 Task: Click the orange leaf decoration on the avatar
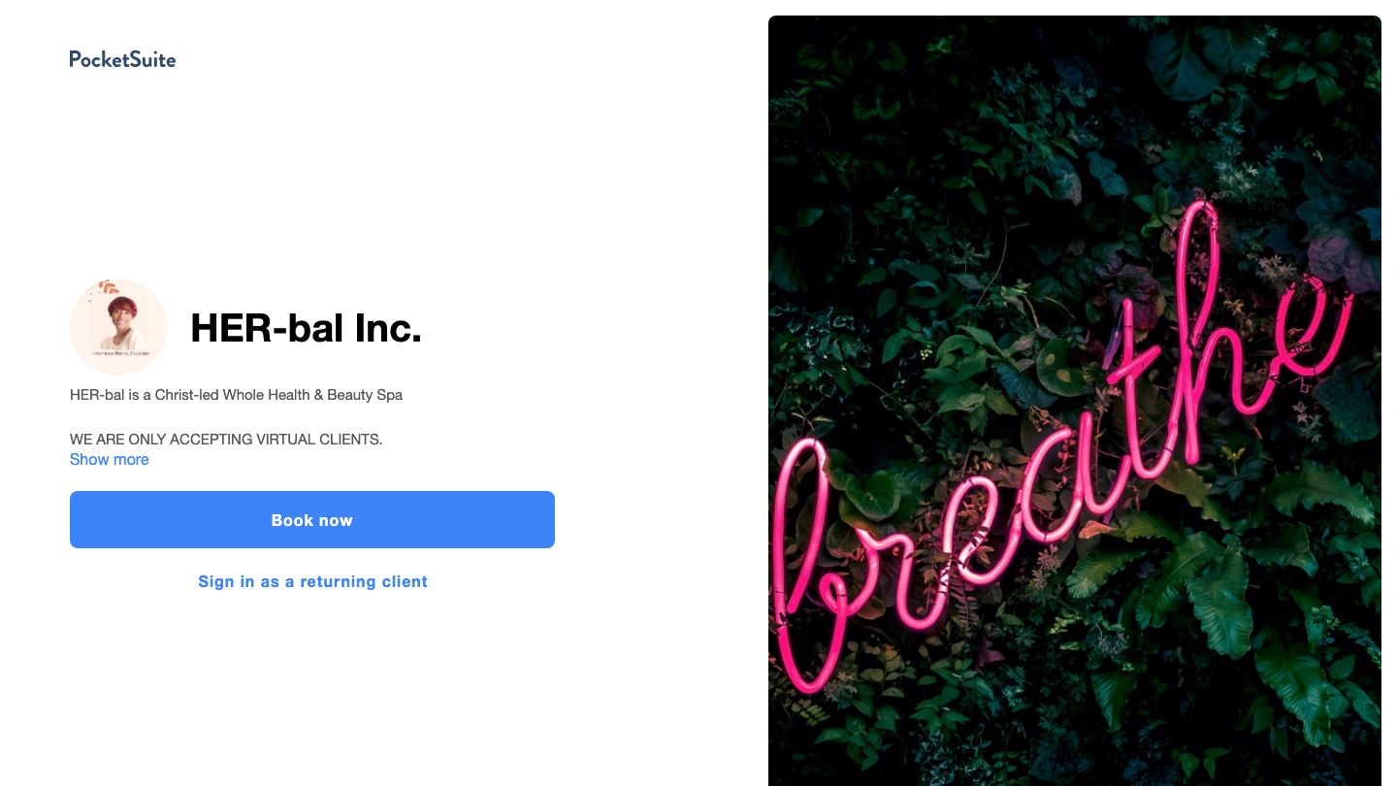coord(108,287)
